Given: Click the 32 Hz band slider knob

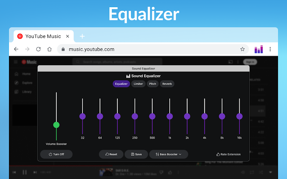Looking at the screenshot, I should [83, 116].
